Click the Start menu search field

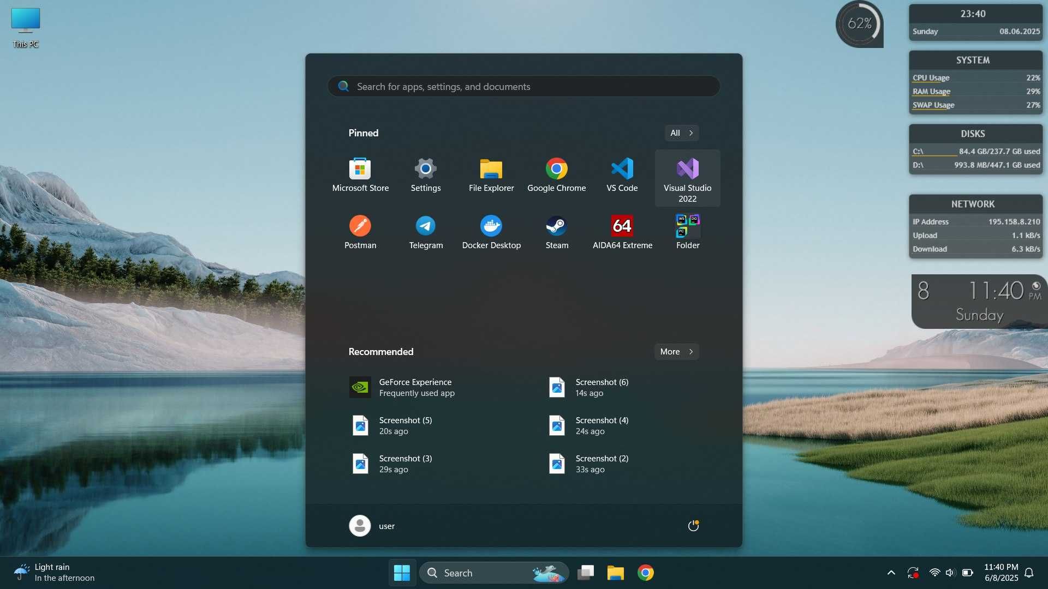[524, 87]
